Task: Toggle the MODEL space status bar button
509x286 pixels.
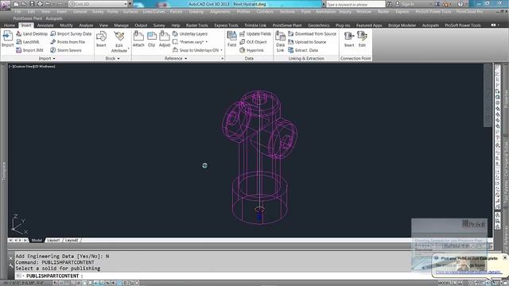Action: tap(445, 283)
